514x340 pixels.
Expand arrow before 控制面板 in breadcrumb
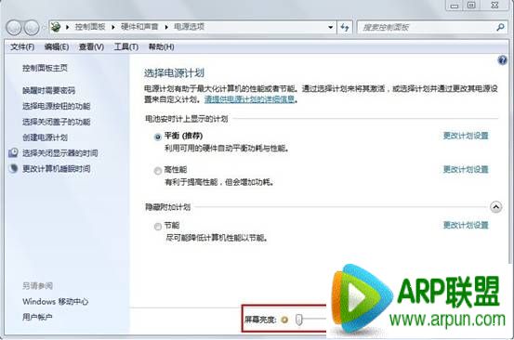68,27
